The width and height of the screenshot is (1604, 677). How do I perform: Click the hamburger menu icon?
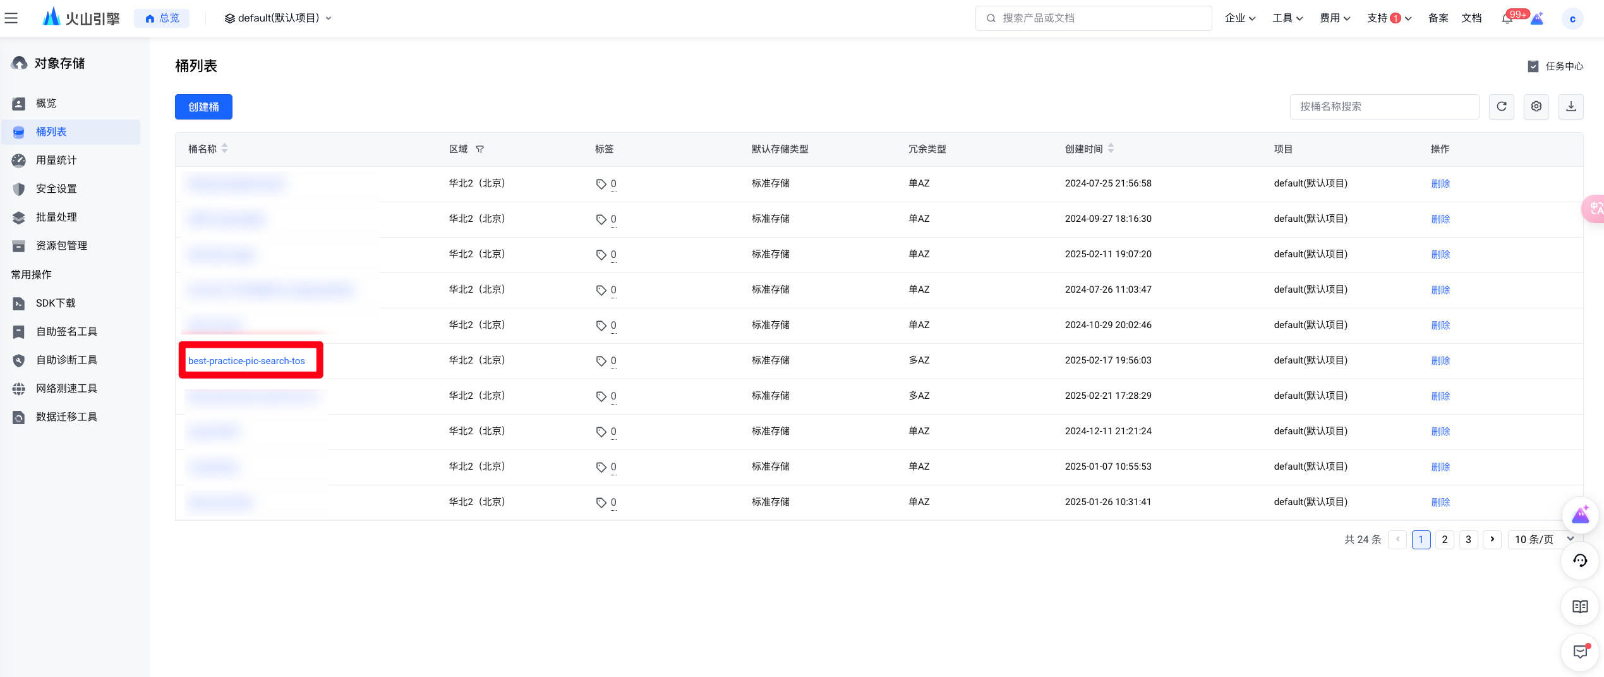click(x=11, y=18)
